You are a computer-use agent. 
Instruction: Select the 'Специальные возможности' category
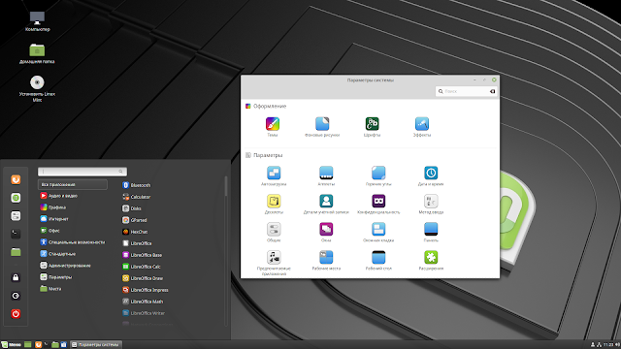[x=73, y=242]
